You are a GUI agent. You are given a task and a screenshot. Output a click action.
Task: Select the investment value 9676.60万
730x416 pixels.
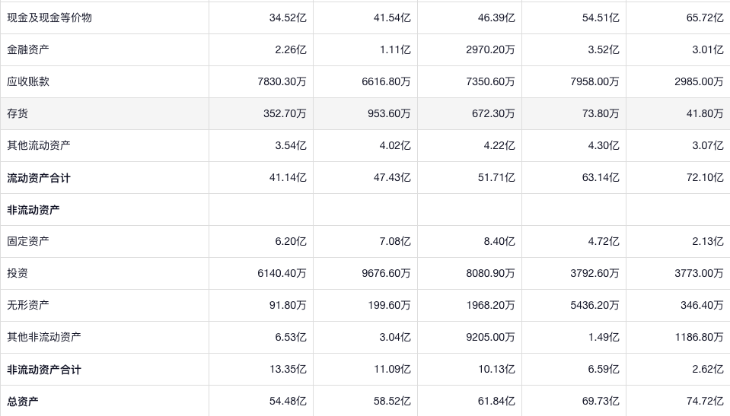pyautogui.click(x=386, y=273)
